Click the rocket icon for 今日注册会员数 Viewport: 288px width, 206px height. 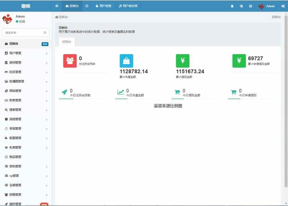[64, 92]
